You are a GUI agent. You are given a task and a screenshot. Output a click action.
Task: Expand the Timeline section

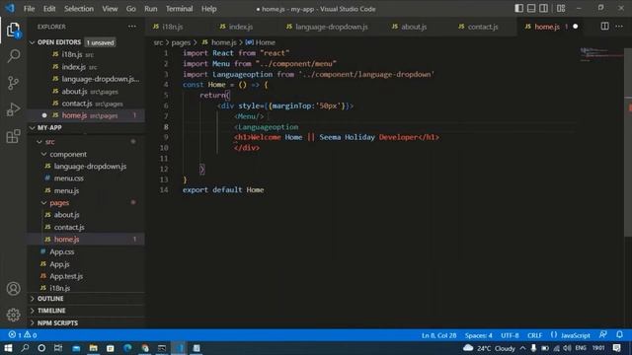pyautogui.click(x=51, y=311)
